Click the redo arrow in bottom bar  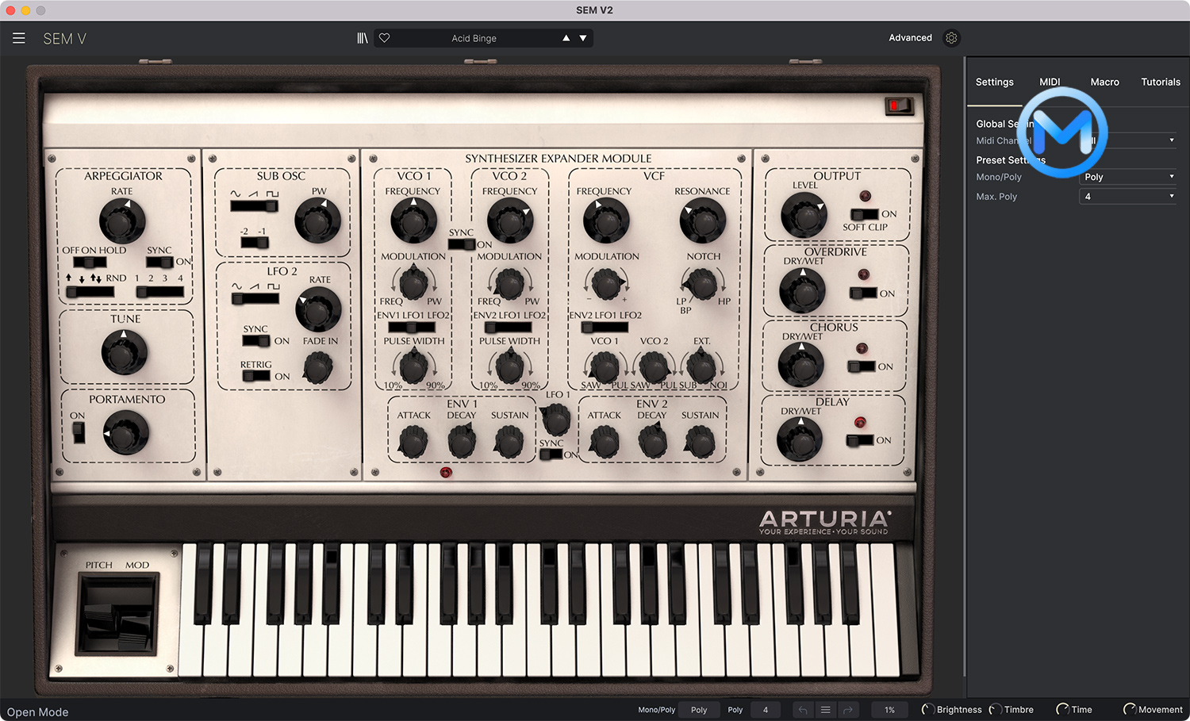pyautogui.click(x=847, y=710)
